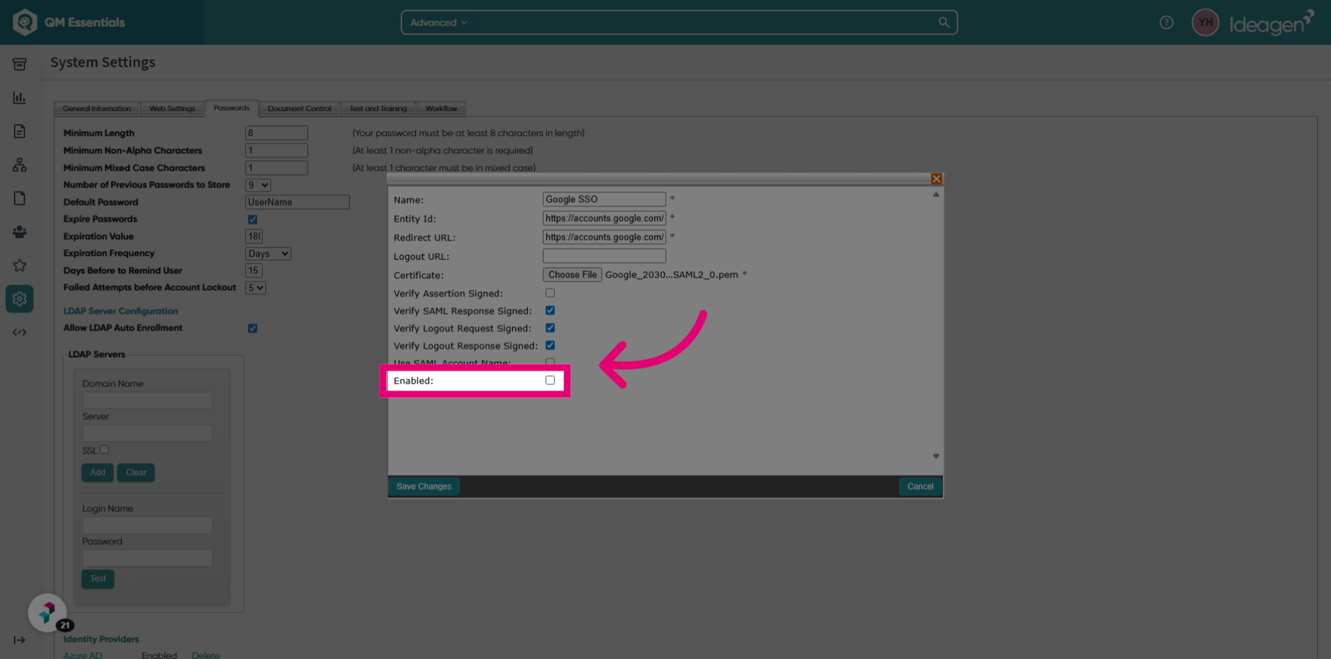Toggle Verify SAML Response Signed checkbox
This screenshot has width=1331, height=659.
[550, 310]
